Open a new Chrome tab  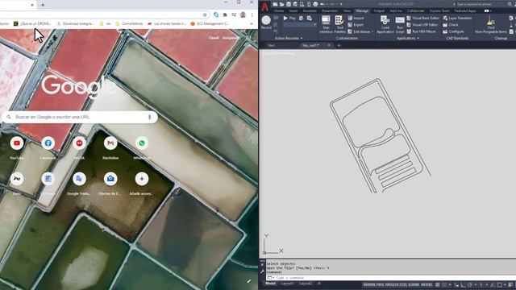(x=43, y=5)
